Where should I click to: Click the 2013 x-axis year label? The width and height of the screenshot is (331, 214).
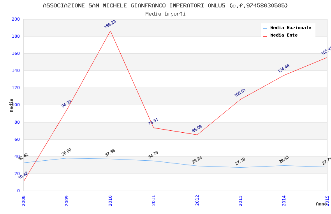click(x=240, y=200)
